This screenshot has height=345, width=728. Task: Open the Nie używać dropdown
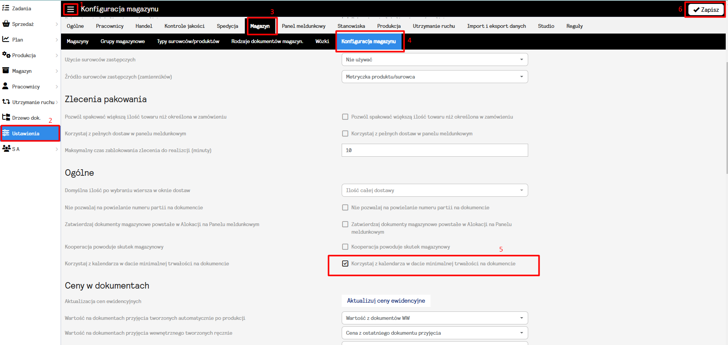[434, 59]
